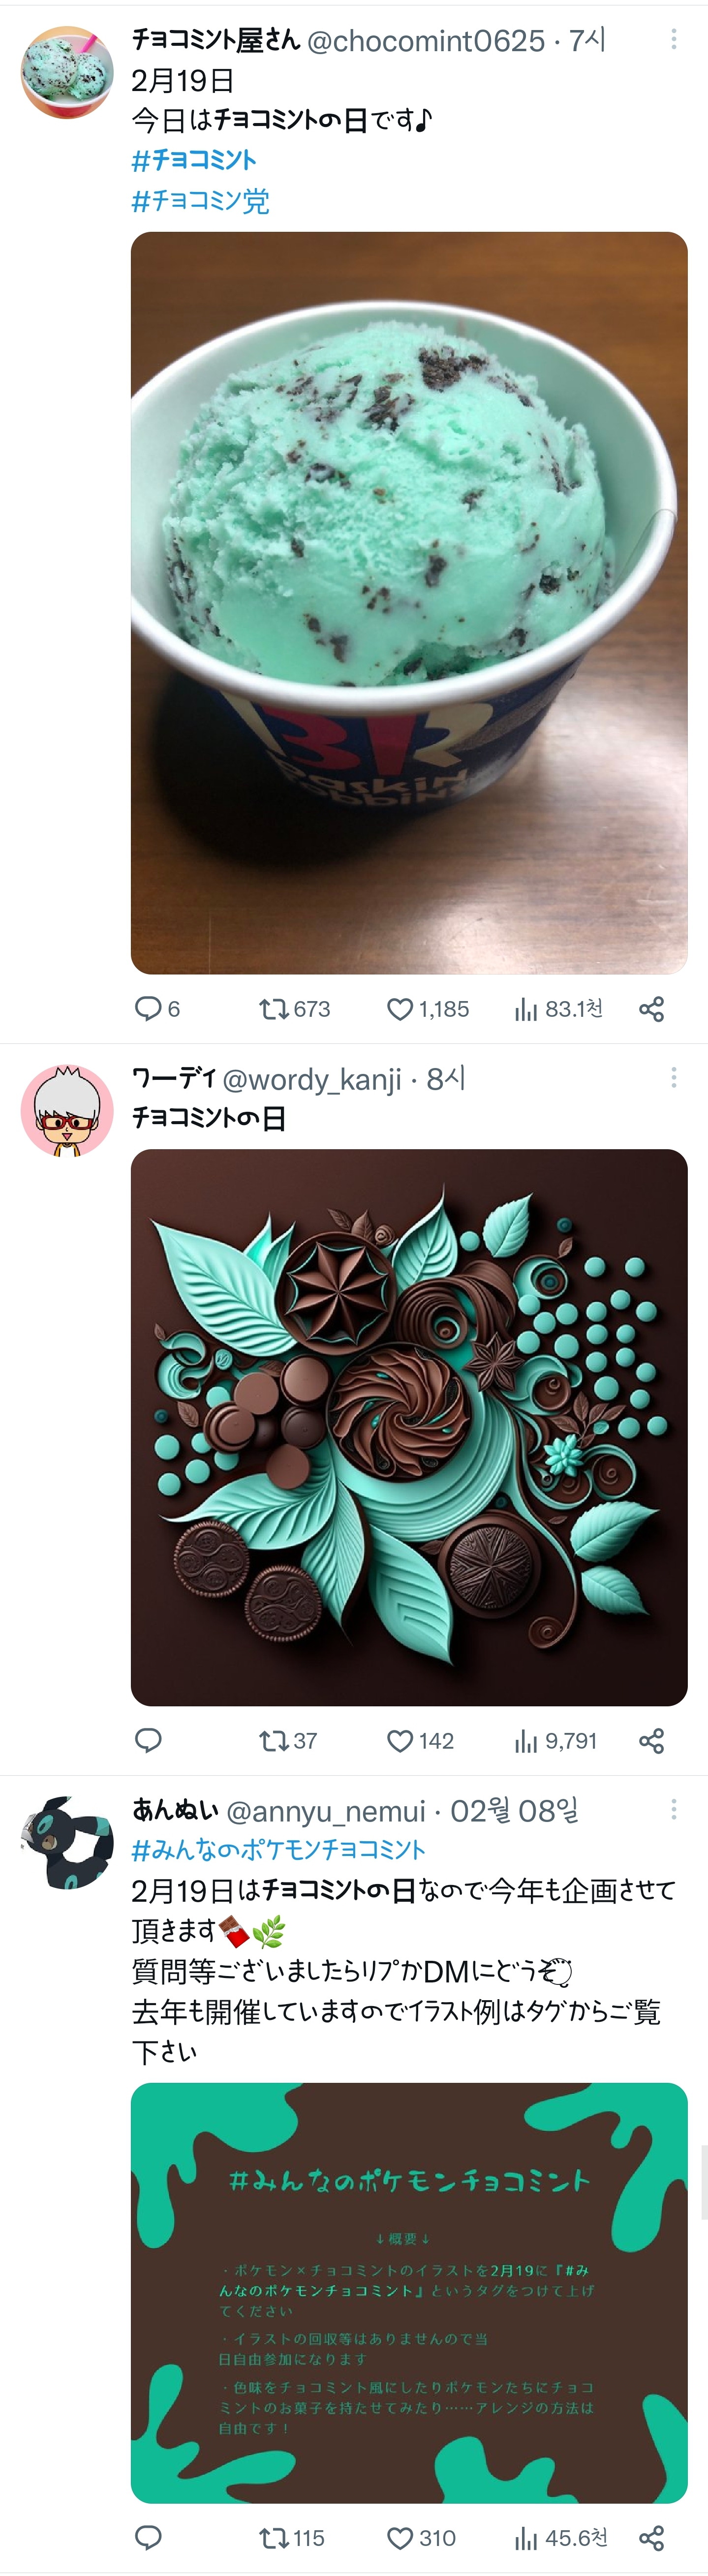Viewport: 708px width, 2576px height.
Task: Share the wordy_kanji tweet
Action: coord(651,1740)
